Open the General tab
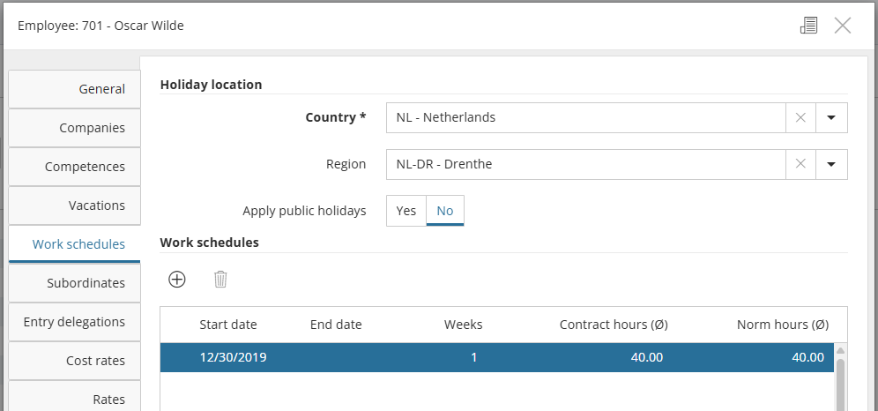The width and height of the screenshot is (878, 411). (x=74, y=89)
